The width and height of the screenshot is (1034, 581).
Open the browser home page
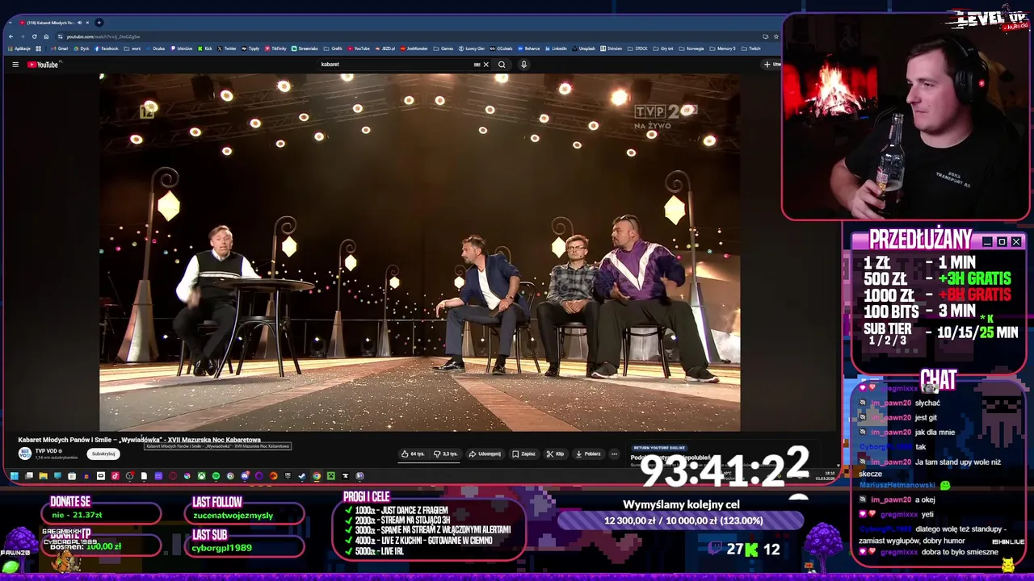coord(46,36)
